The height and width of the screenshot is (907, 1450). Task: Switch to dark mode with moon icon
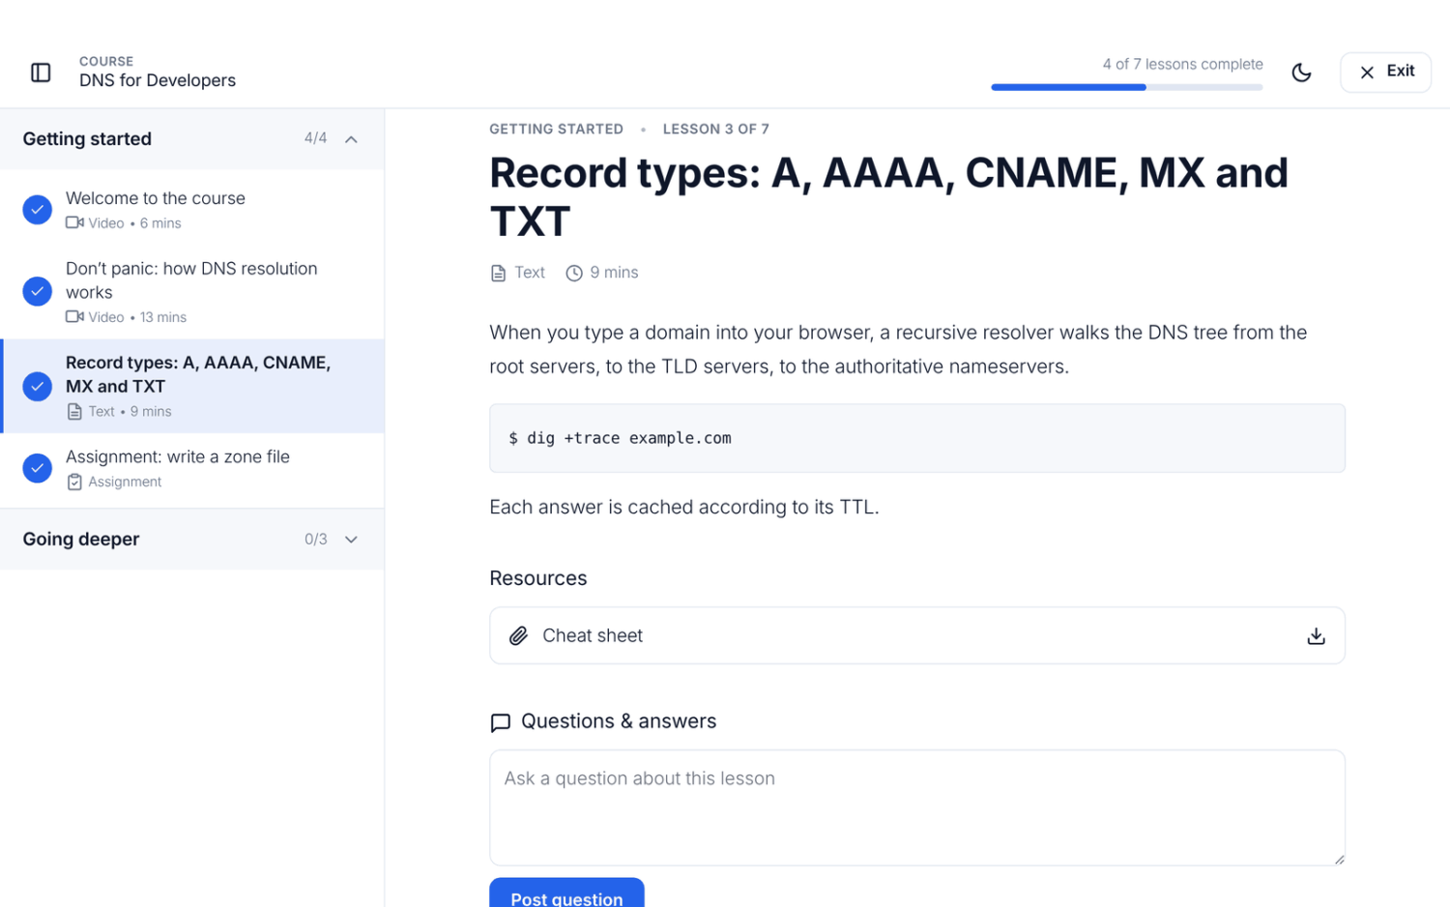(1301, 73)
